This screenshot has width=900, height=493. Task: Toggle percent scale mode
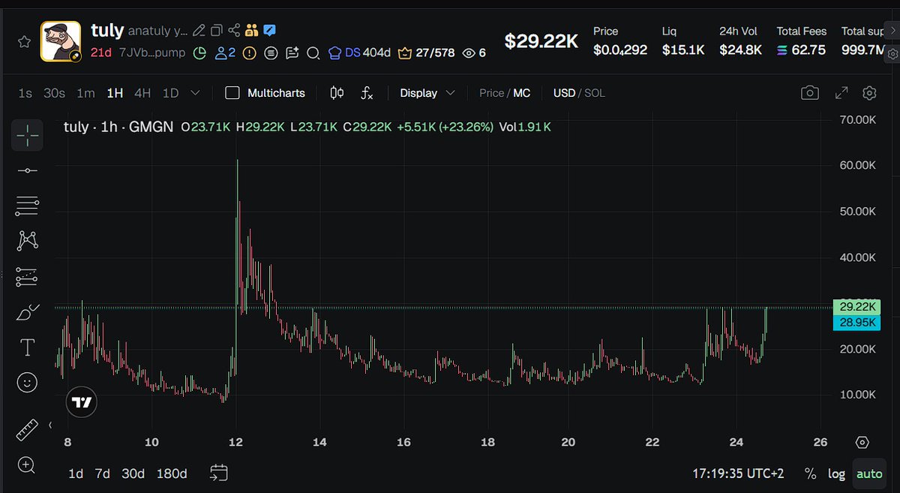[810, 473]
